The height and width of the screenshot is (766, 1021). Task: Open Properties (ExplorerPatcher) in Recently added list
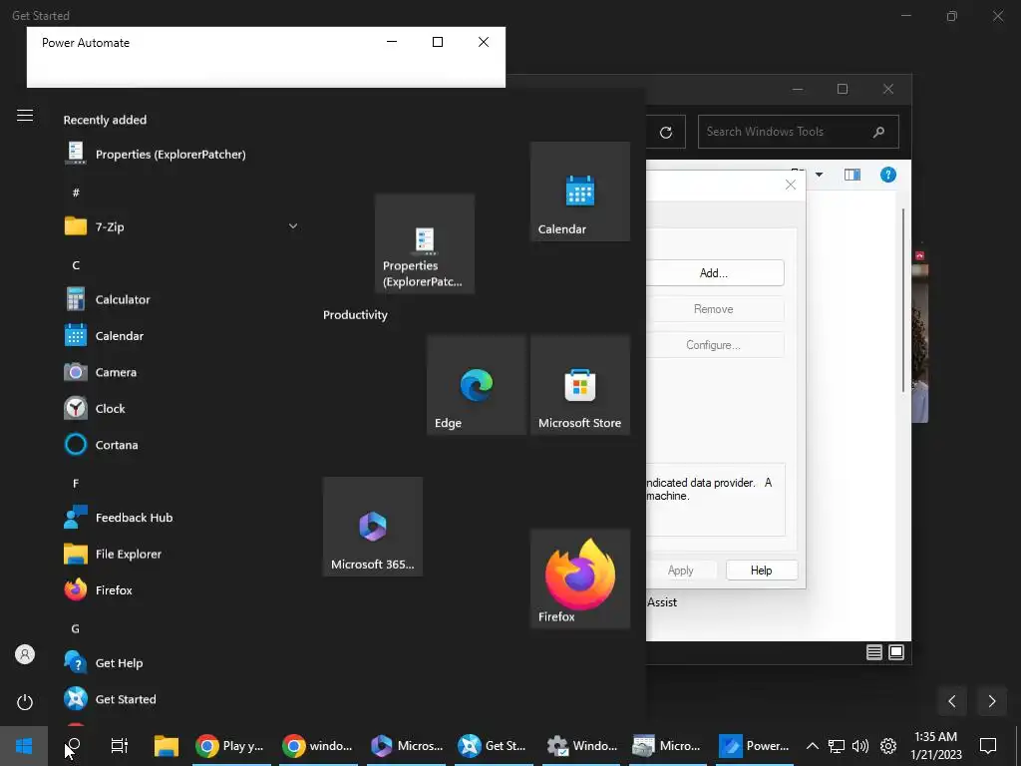(156, 155)
